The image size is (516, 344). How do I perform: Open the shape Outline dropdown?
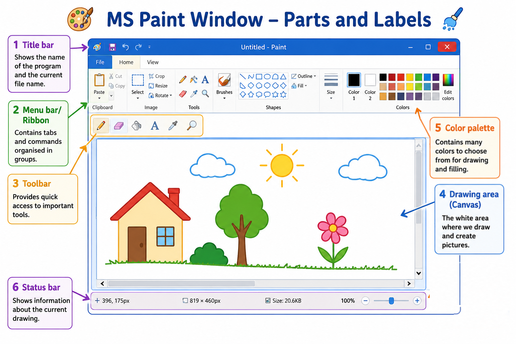coord(304,76)
